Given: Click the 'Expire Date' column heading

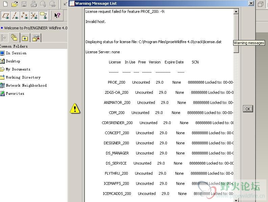Looking at the screenshot, I should click(174, 62).
